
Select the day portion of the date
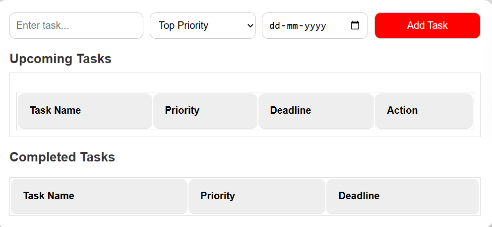275,25
